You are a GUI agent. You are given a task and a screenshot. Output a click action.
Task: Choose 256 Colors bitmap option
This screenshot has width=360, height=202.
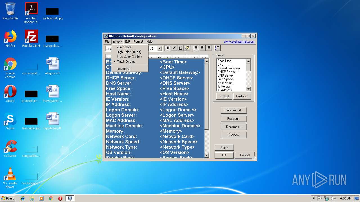[x=130, y=47]
